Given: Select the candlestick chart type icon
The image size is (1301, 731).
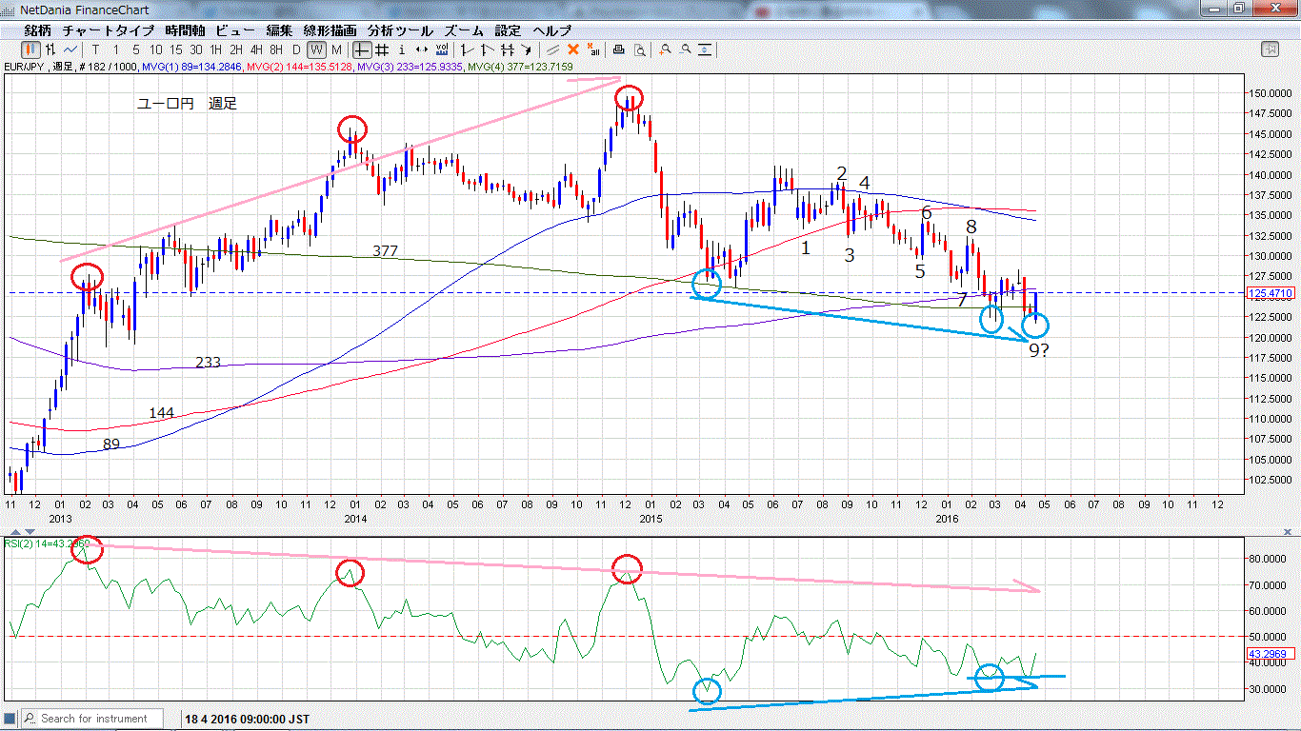Looking at the screenshot, I should point(31,49).
